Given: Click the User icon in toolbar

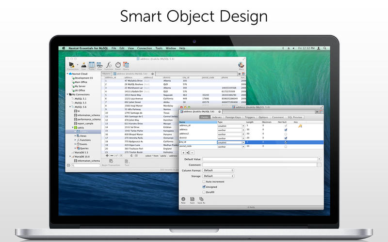Looking at the screenshot, I should [83, 64].
